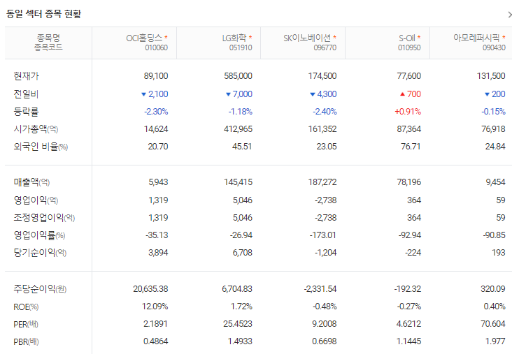Select the PER(배) row label
512x354 pixels.
(x=26, y=325)
